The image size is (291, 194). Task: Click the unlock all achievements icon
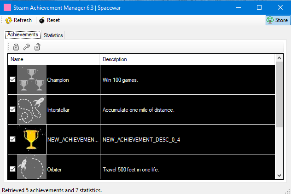37,47
